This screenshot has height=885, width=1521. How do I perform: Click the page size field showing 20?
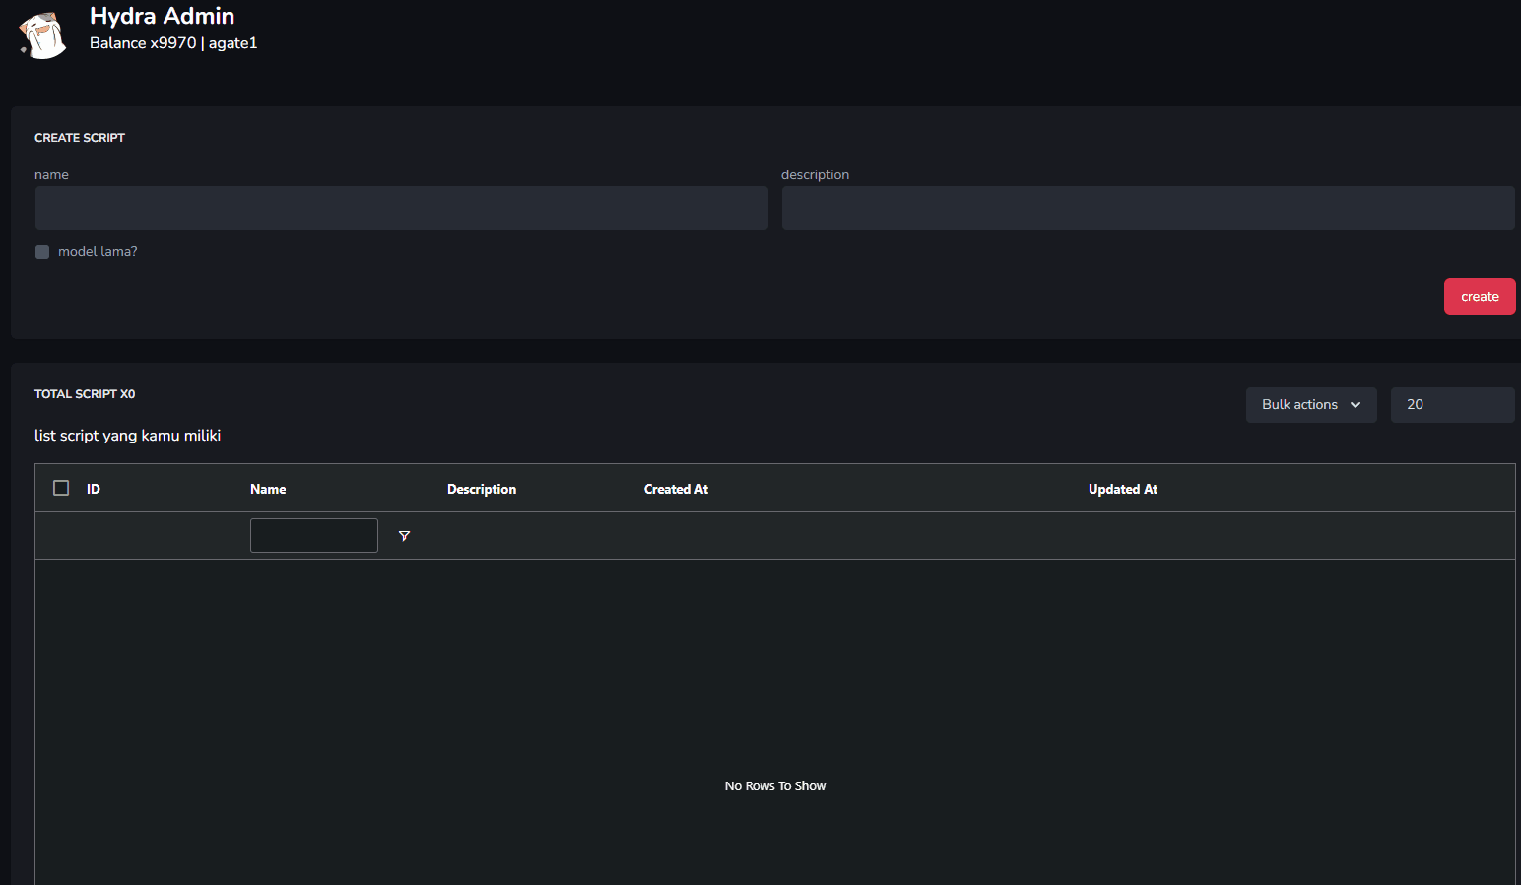(x=1451, y=405)
